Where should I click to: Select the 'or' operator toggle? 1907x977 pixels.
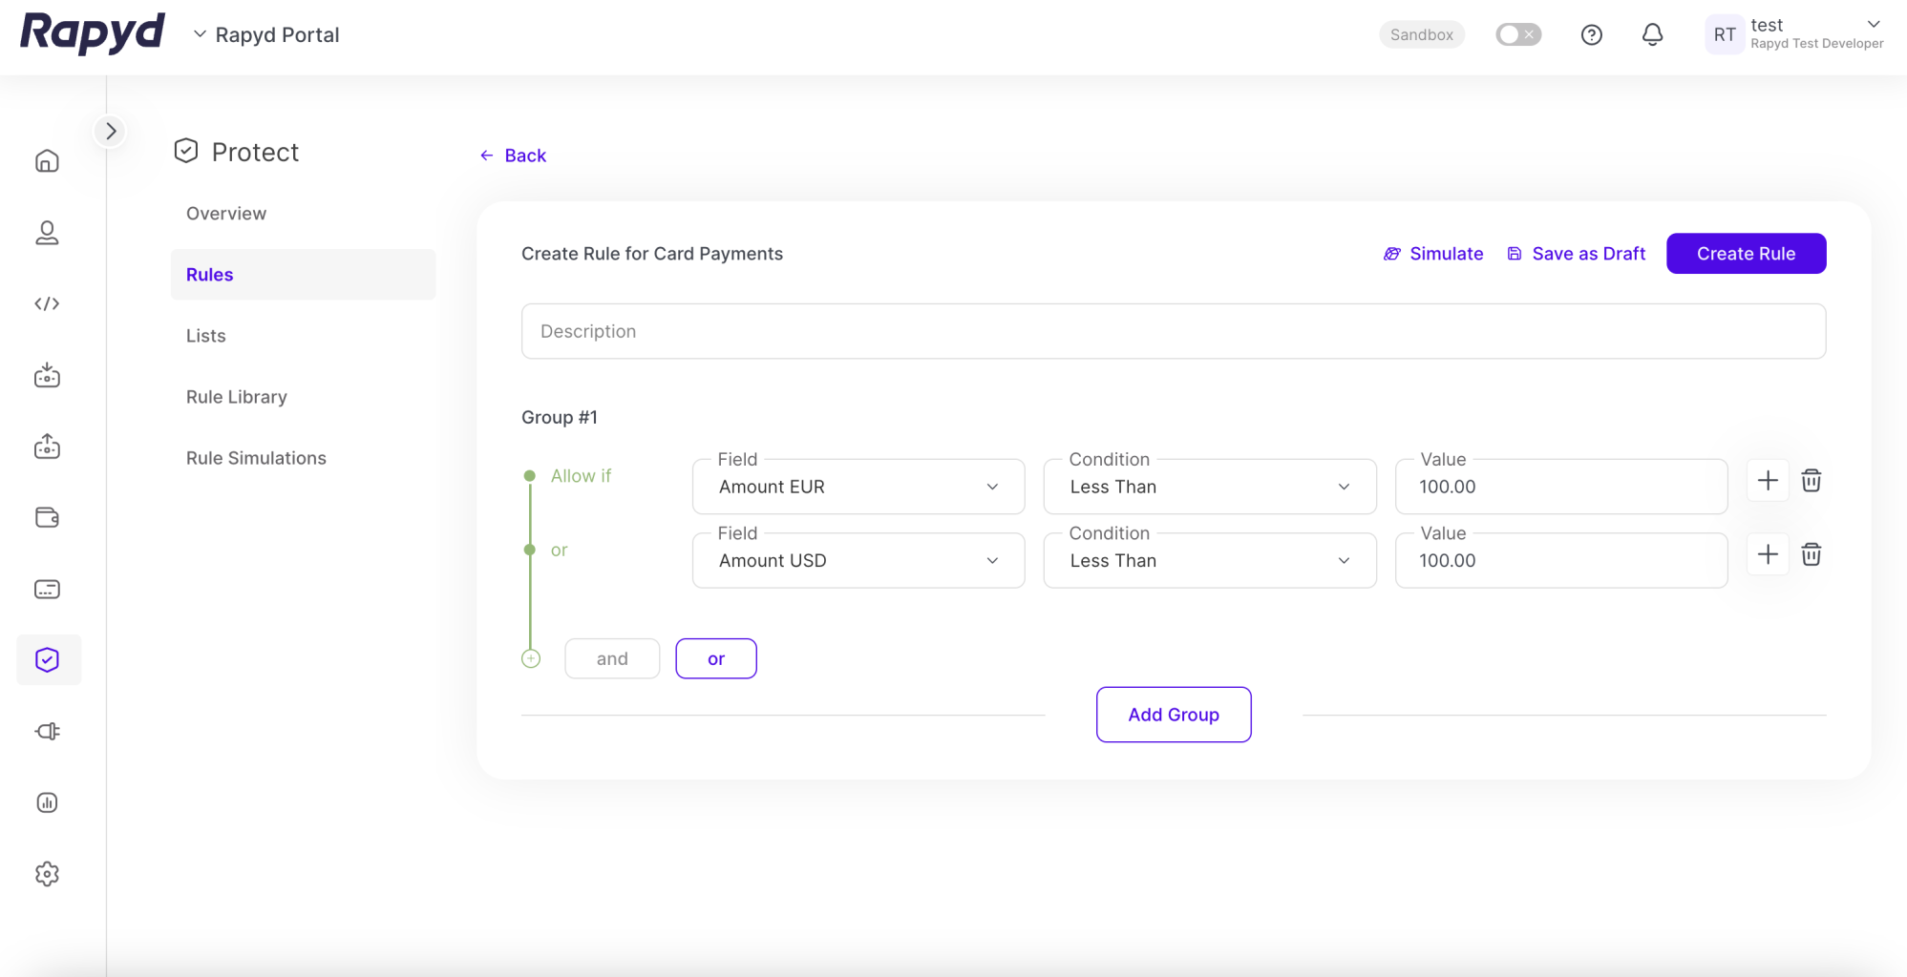(715, 658)
